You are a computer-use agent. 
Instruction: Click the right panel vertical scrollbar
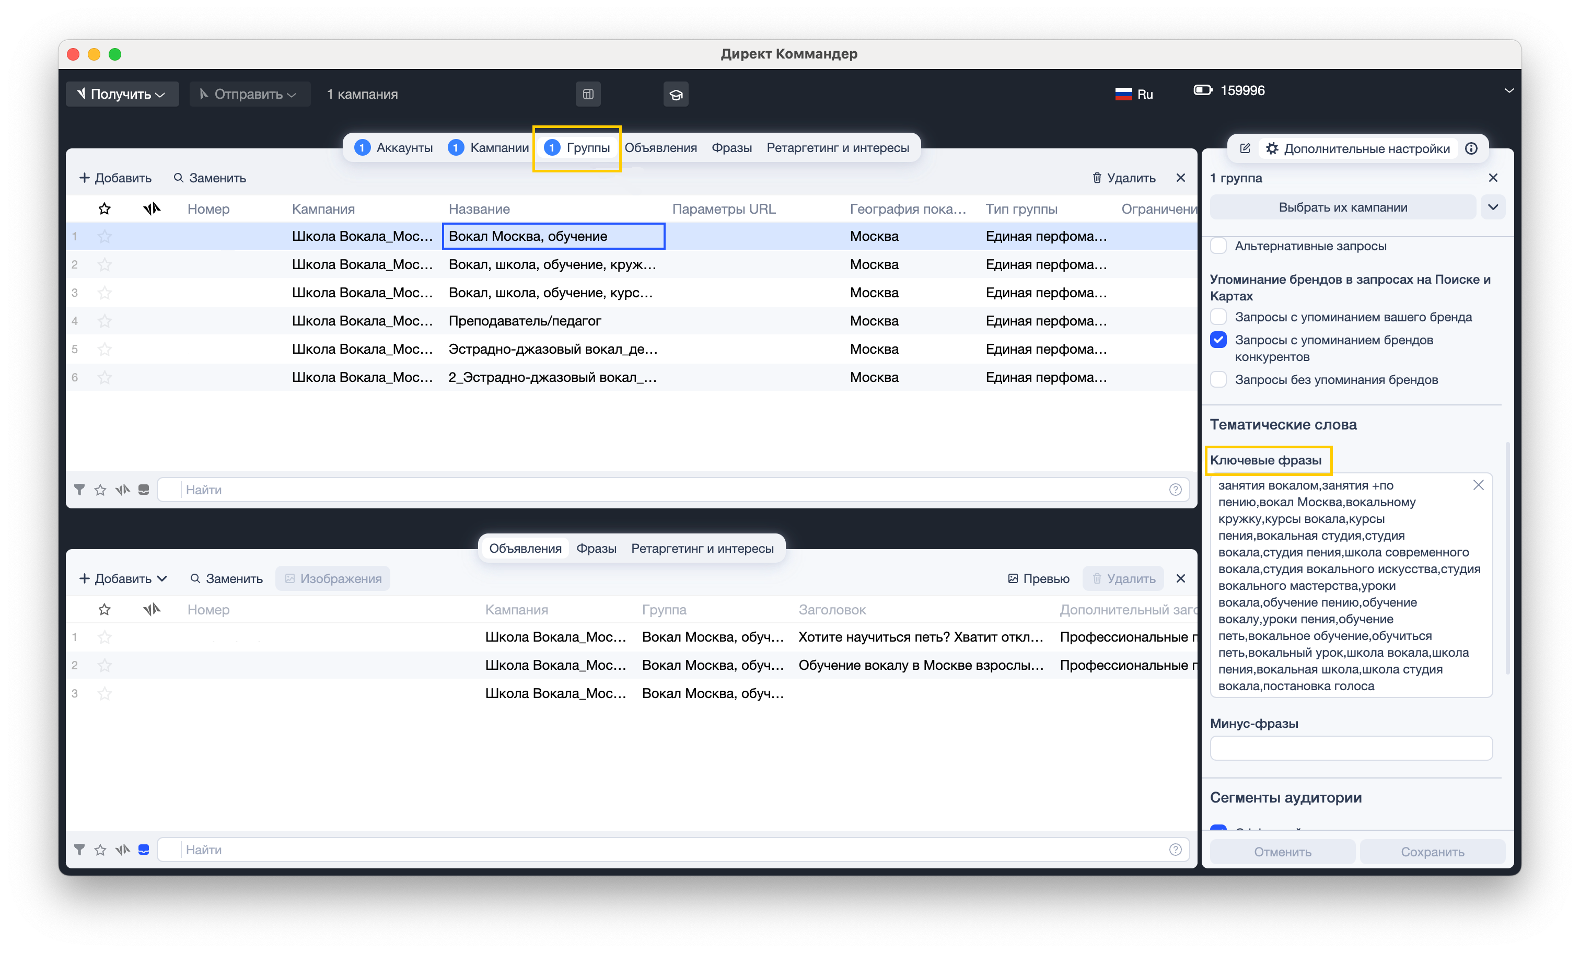click(1507, 558)
